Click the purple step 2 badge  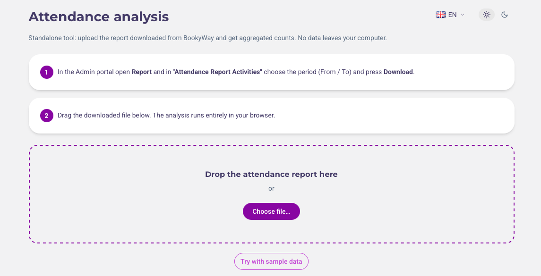click(x=47, y=116)
